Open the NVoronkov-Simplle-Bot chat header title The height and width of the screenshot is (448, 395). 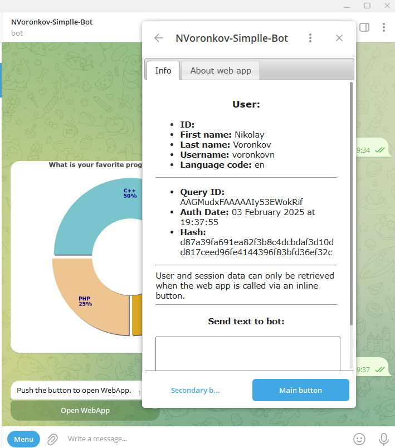[x=52, y=22]
